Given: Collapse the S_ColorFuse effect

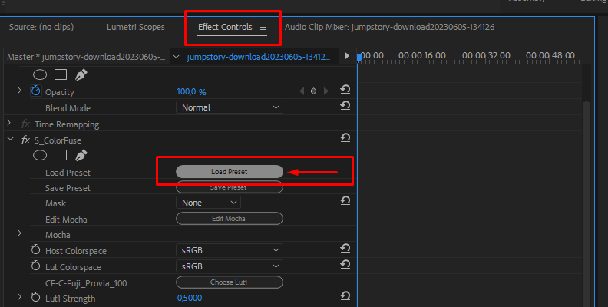Looking at the screenshot, I should (x=11, y=139).
